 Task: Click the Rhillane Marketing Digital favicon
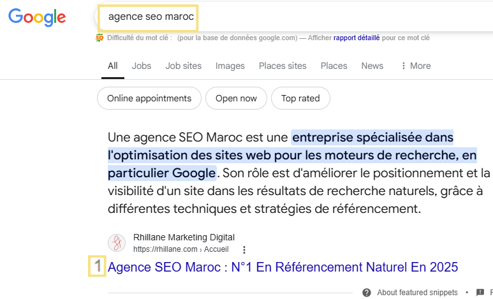117,243
